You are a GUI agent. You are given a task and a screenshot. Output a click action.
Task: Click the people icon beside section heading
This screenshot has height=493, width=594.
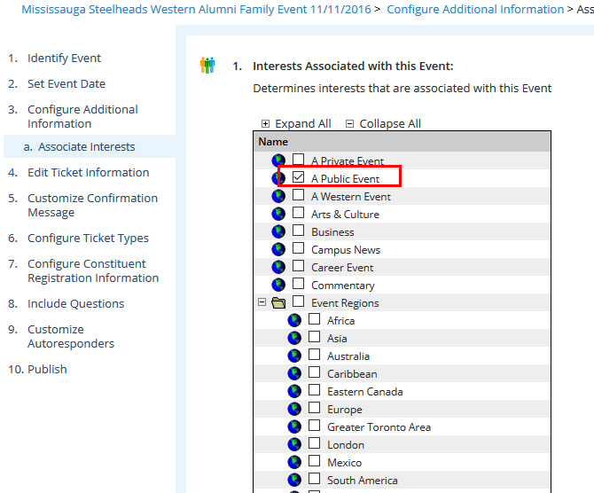pyautogui.click(x=207, y=66)
